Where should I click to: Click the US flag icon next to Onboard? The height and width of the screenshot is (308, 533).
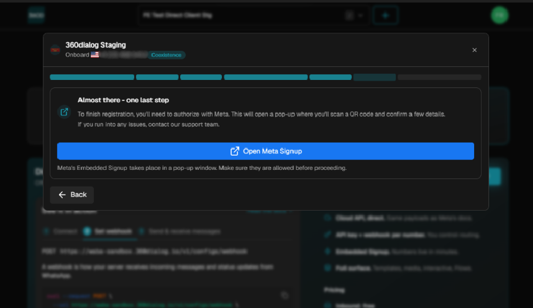click(x=94, y=55)
